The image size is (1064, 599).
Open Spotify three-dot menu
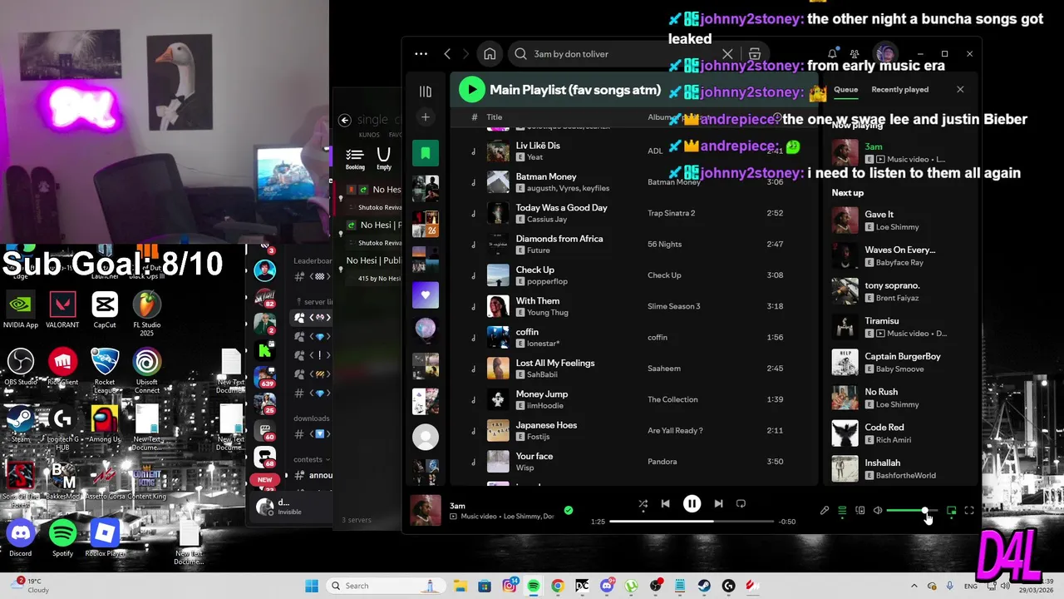(421, 54)
